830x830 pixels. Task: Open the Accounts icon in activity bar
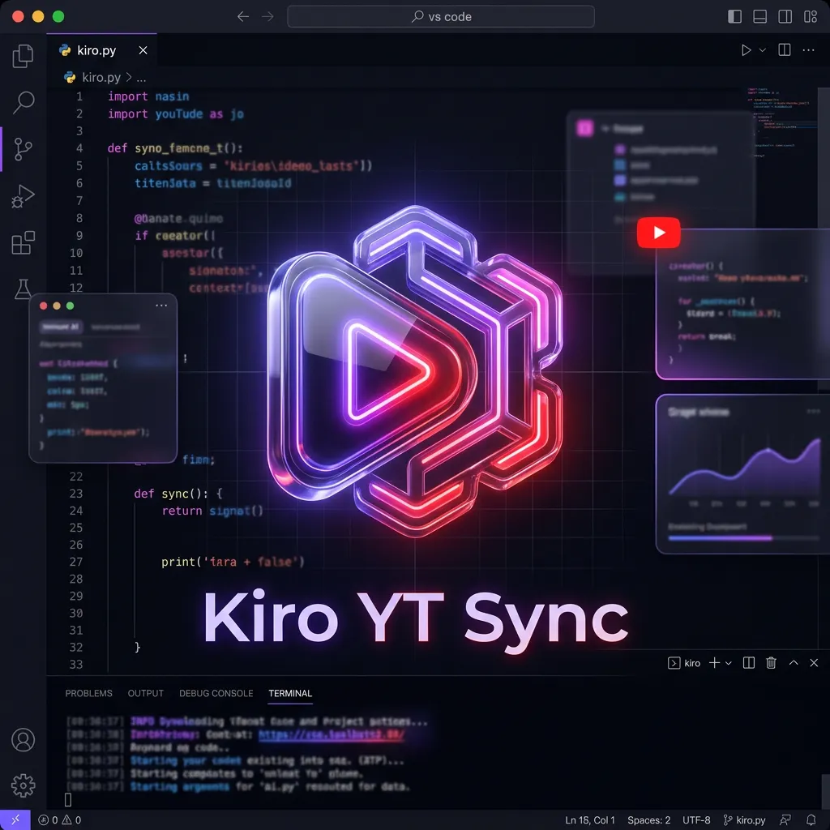pos(24,739)
